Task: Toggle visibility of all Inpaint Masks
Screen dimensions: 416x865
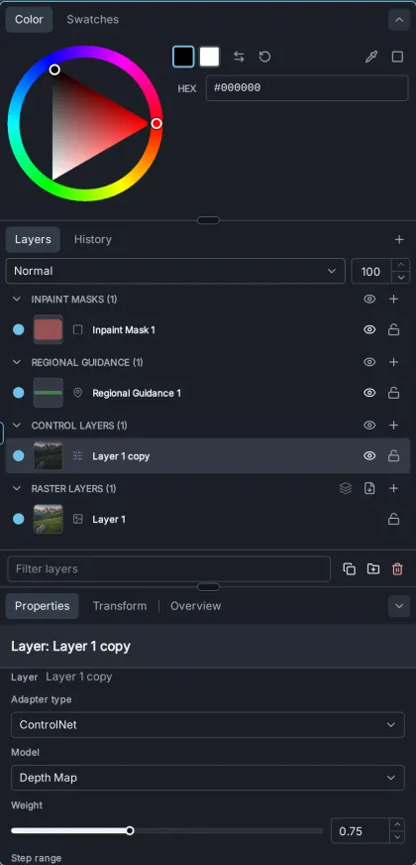Action: click(x=369, y=299)
